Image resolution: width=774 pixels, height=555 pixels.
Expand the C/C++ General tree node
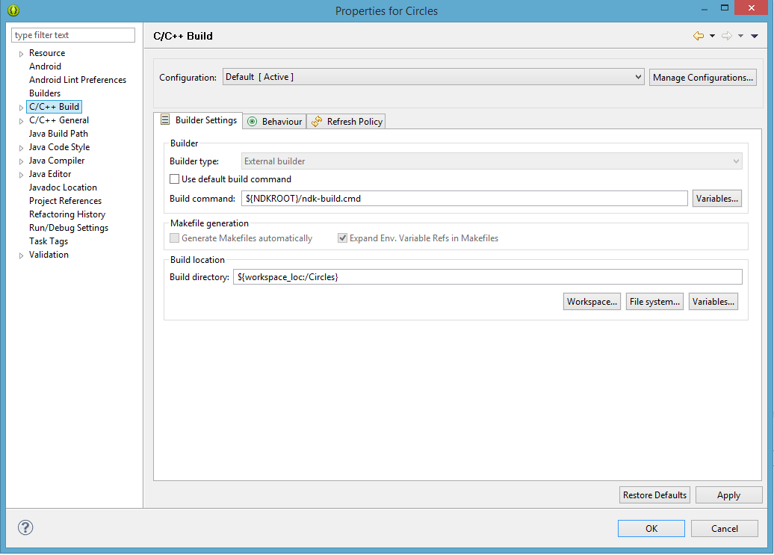(x=21, y=120)
